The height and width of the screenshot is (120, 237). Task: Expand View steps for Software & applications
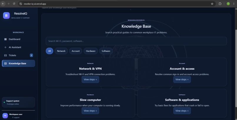tap(182, 111)
